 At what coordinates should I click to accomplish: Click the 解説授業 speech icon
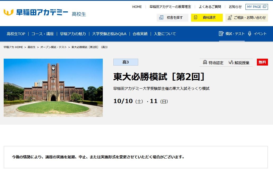click(232, 62)
